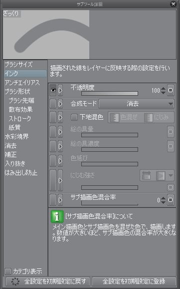This screenshot has height=289, width=180.
Task: Expand the 下地混色 triangle arrow
Action: point(60,117)
